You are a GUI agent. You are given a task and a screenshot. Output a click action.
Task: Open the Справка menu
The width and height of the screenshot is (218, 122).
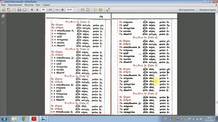click(x=46, y=5)
